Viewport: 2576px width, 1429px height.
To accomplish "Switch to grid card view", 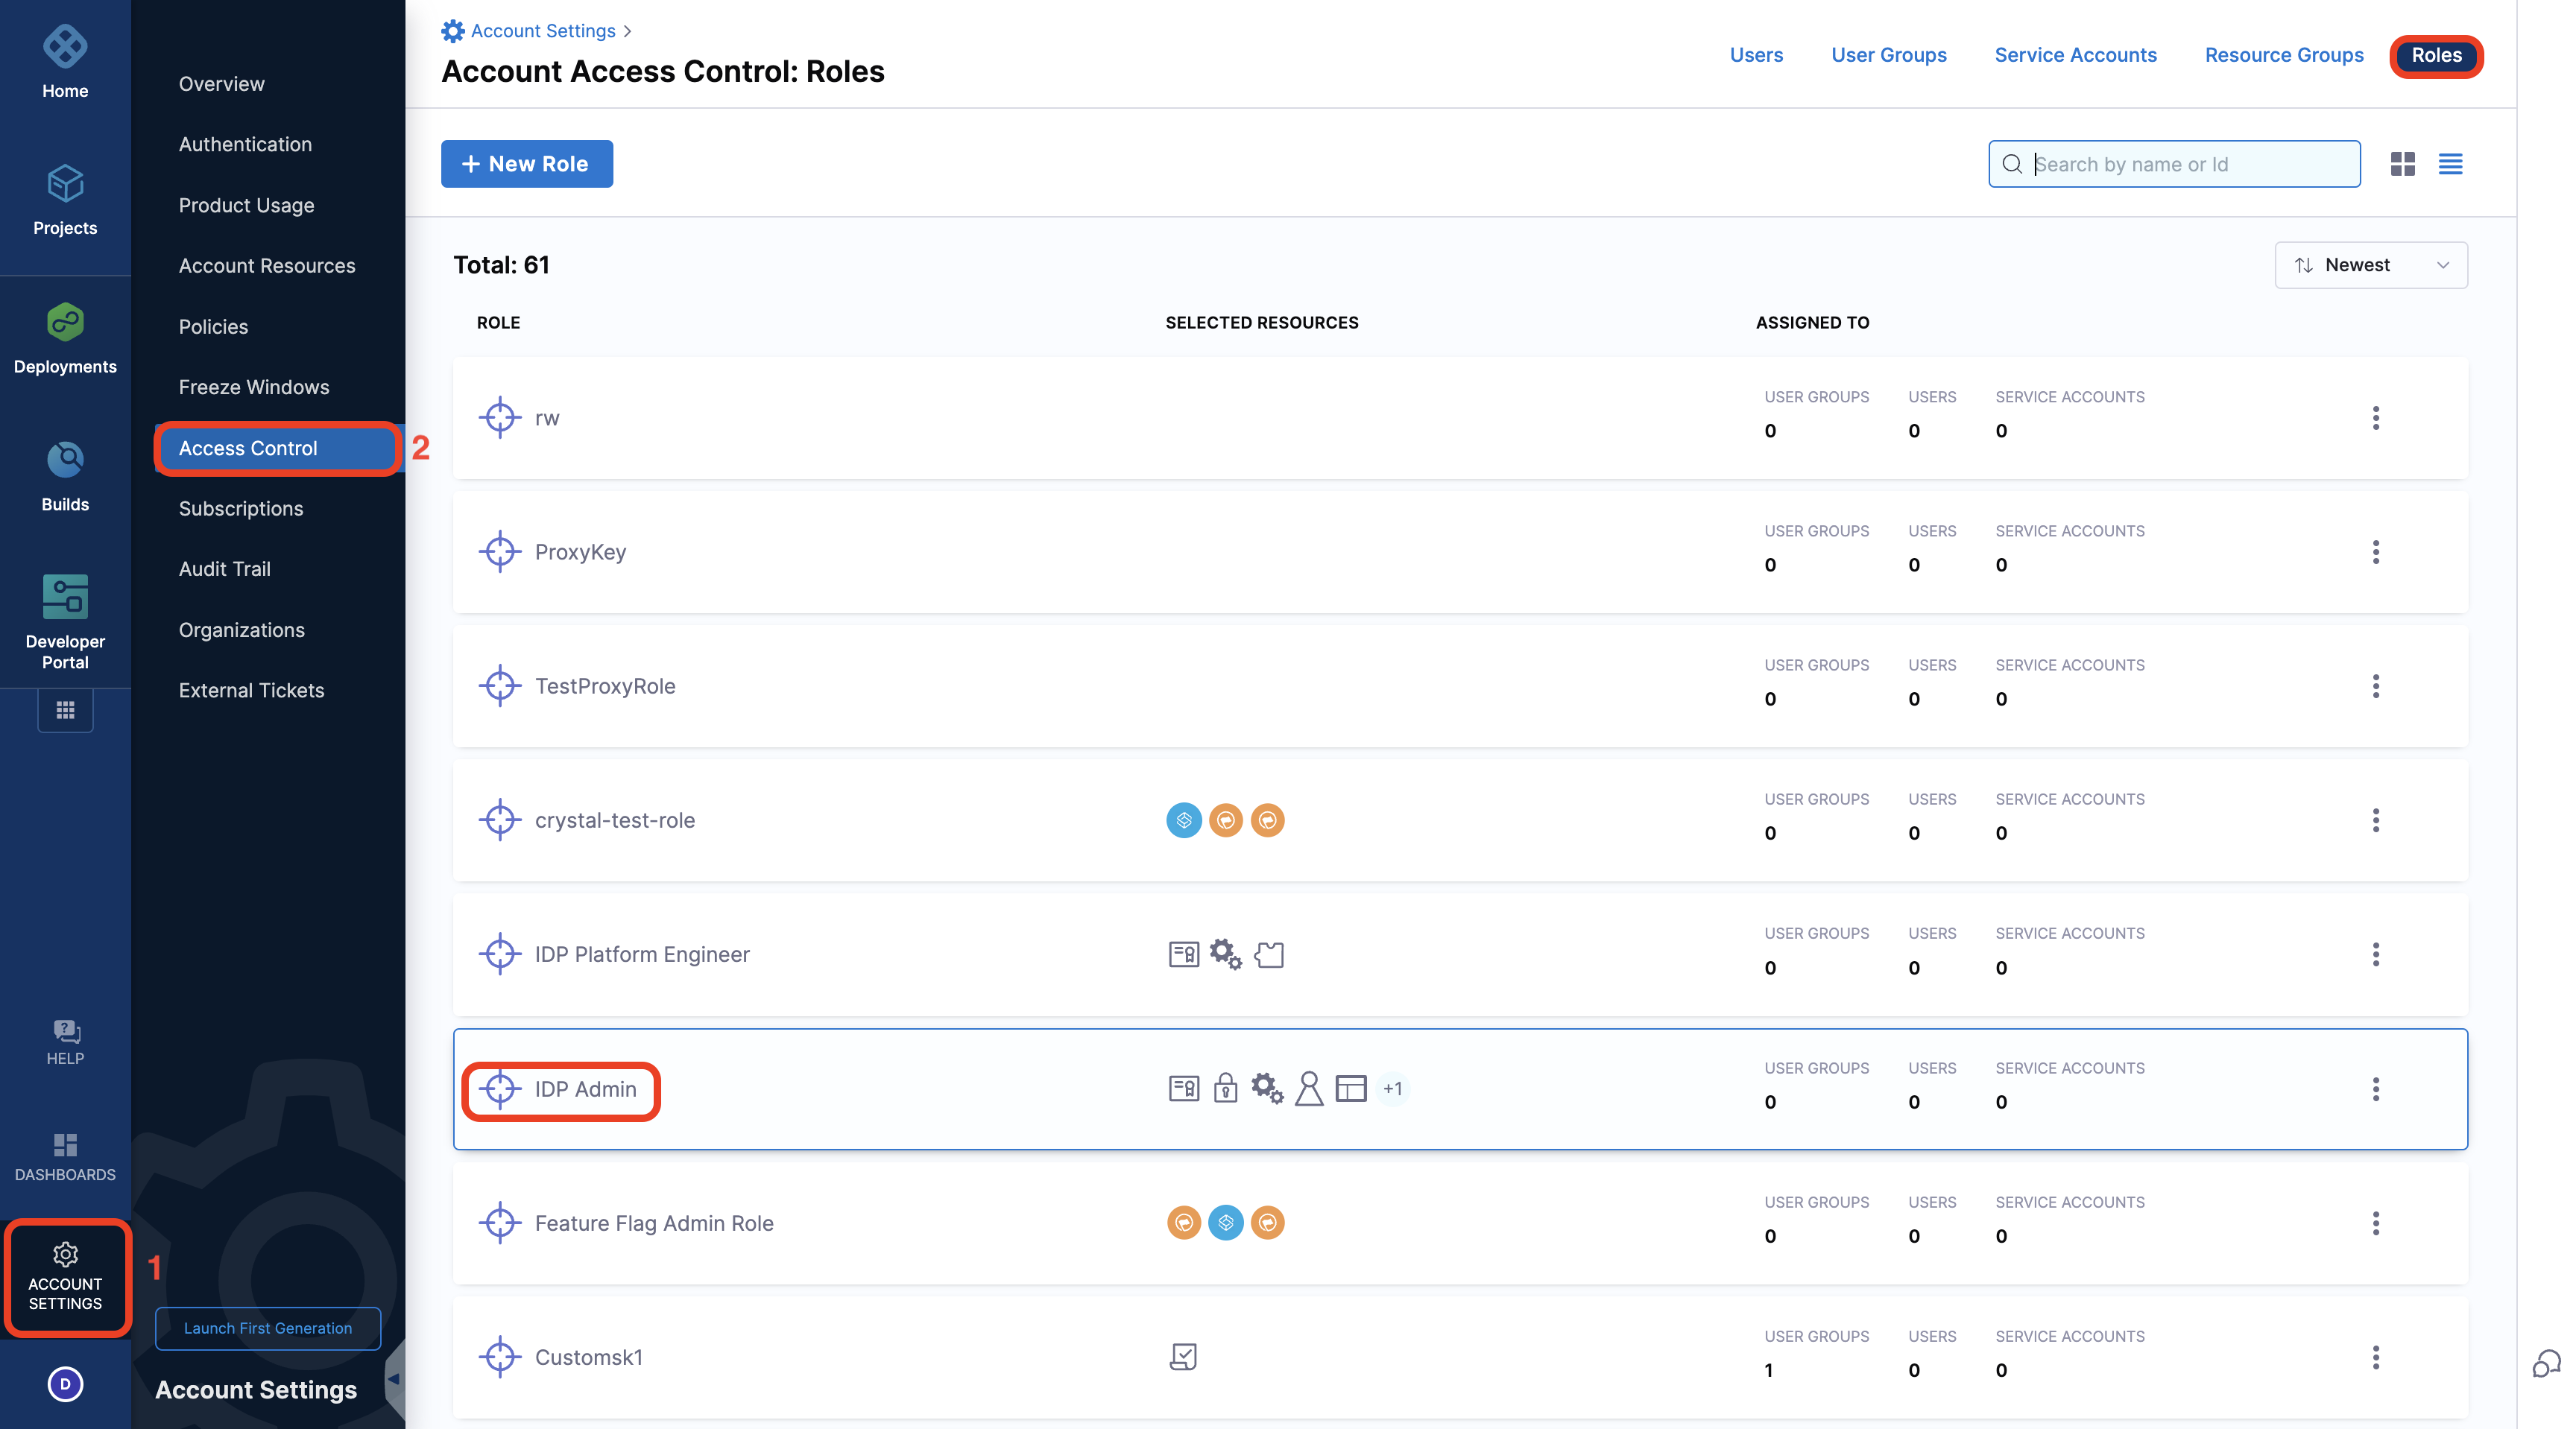I will [2402, 164].
